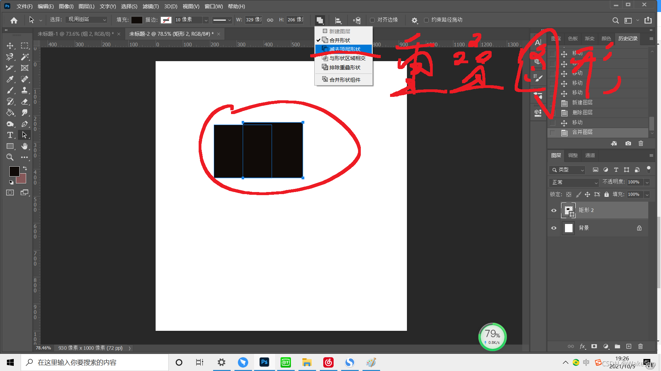
Task: Choose 排除重叠形状 from path operations menu
Action: 345,67
